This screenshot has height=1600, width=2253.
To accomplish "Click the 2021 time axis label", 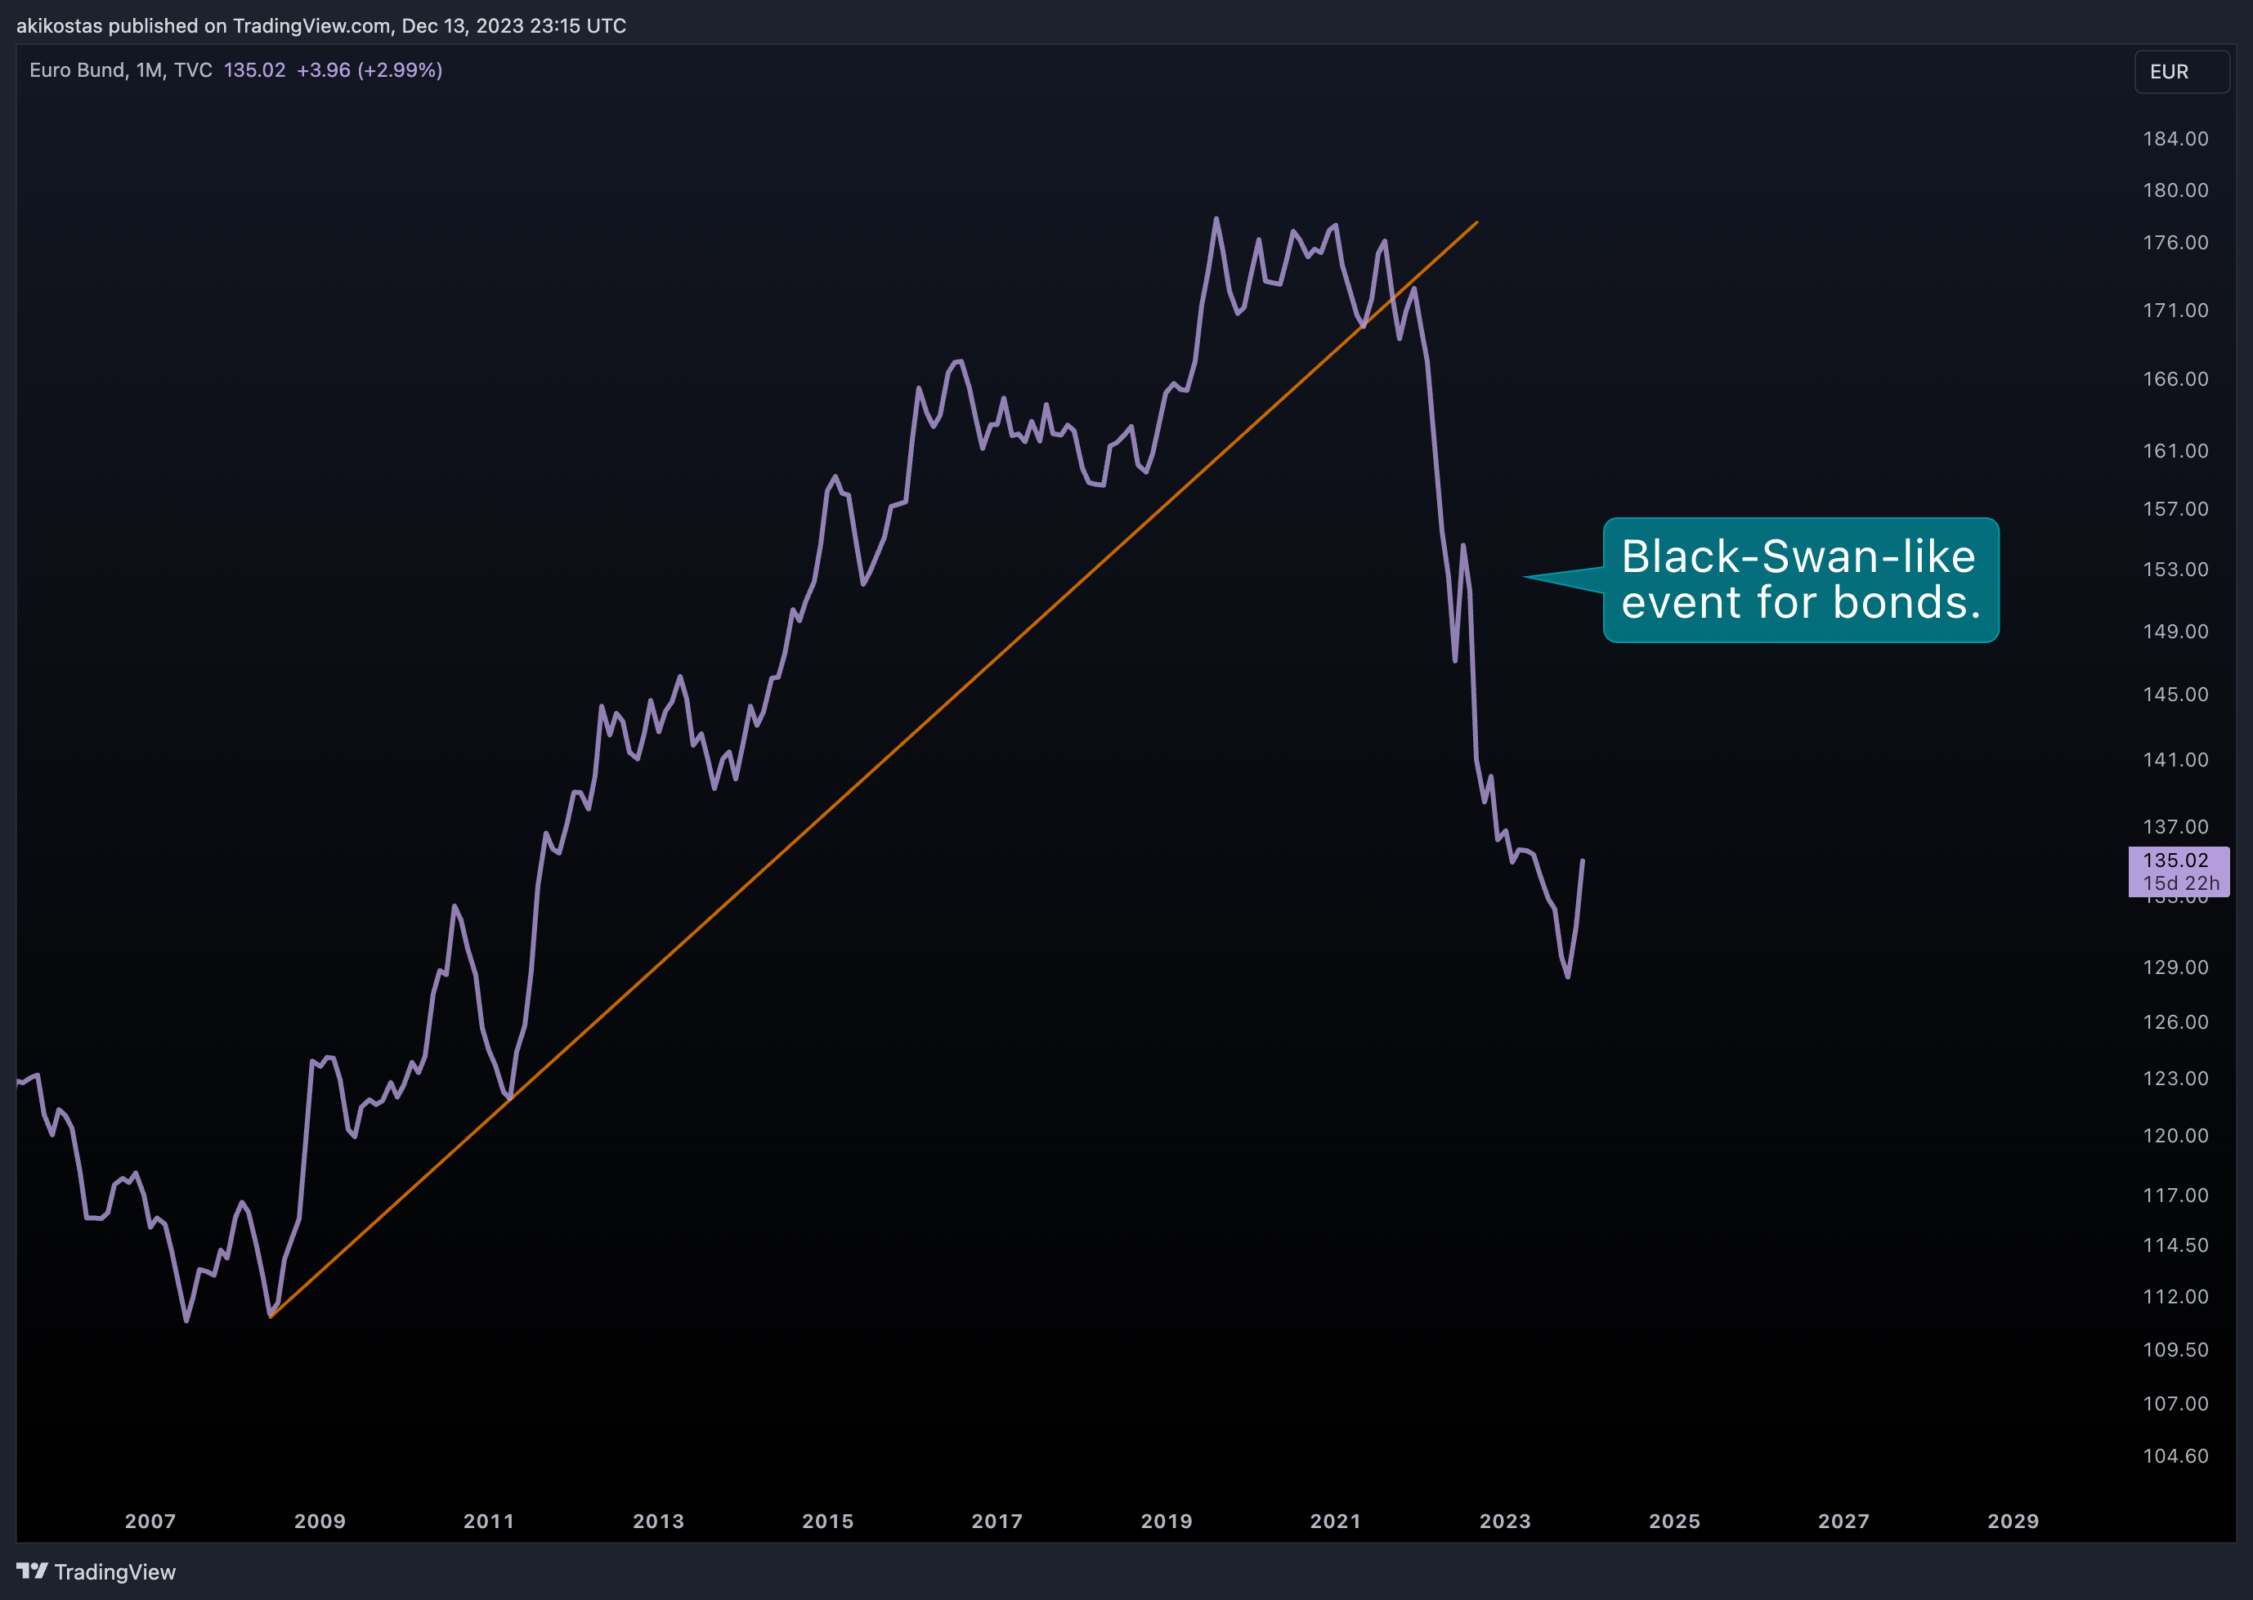I will click(1336, 1522).
